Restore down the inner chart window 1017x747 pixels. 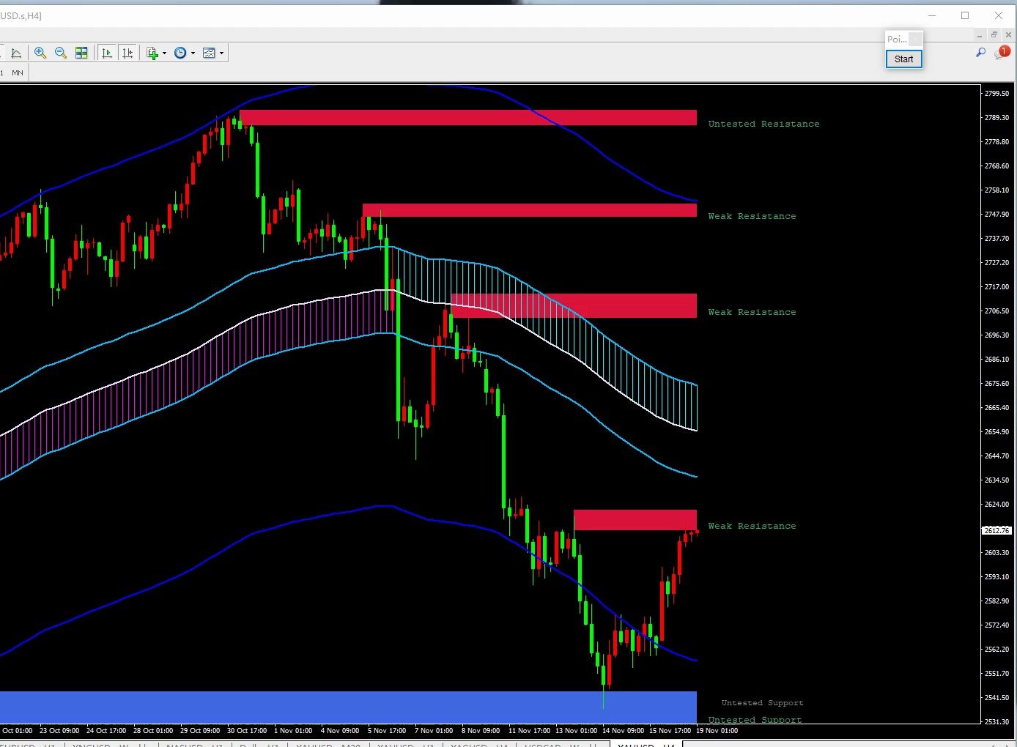994,35
